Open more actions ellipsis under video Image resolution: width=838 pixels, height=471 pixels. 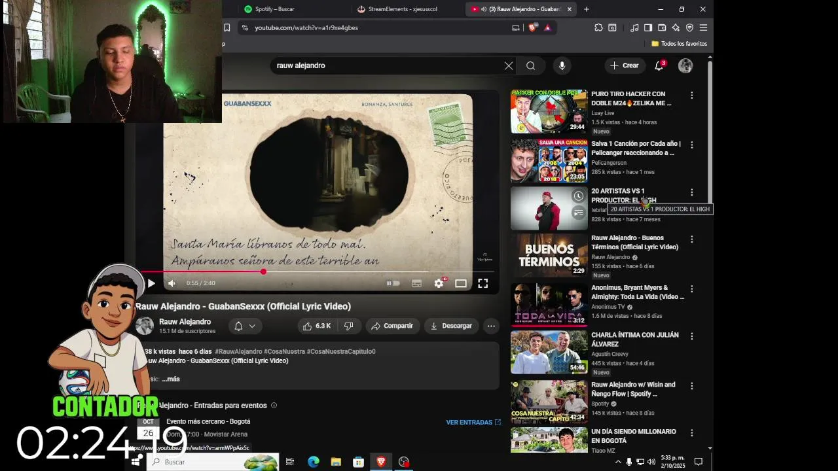pos(491,326)
